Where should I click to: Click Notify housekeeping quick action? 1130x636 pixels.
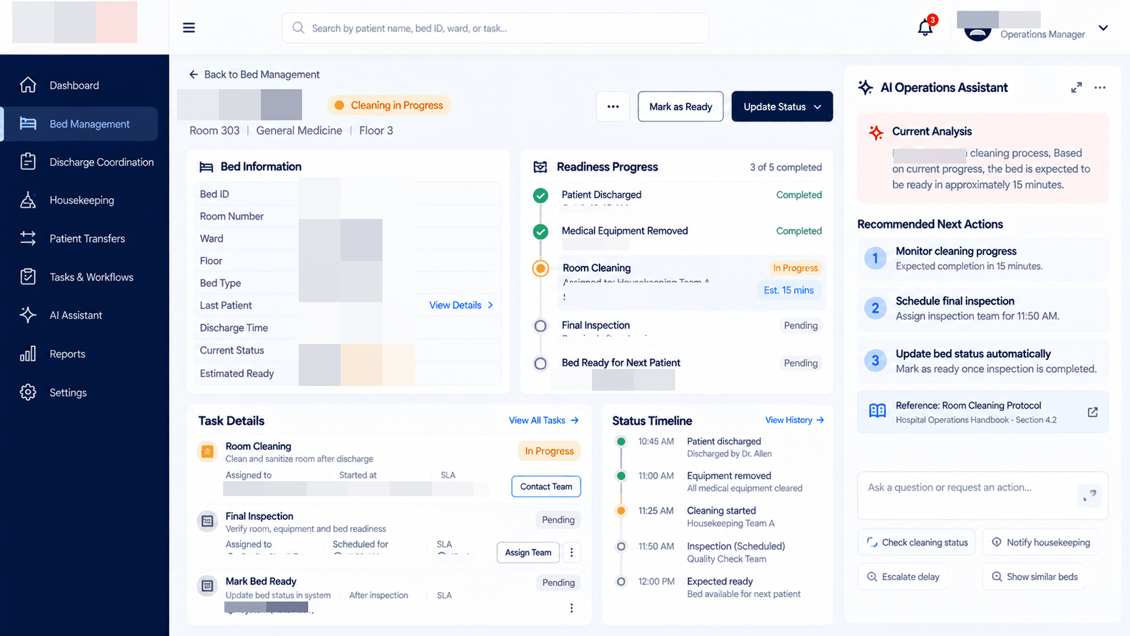[x=1040, y=543]
